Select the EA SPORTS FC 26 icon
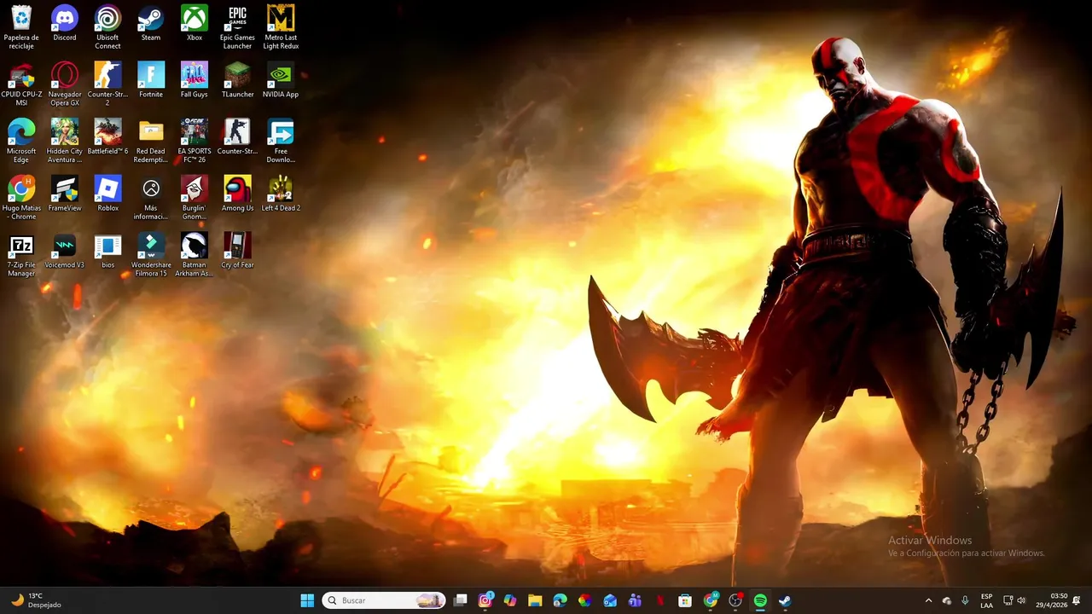 pyautogui.click(x=195, y=141)
